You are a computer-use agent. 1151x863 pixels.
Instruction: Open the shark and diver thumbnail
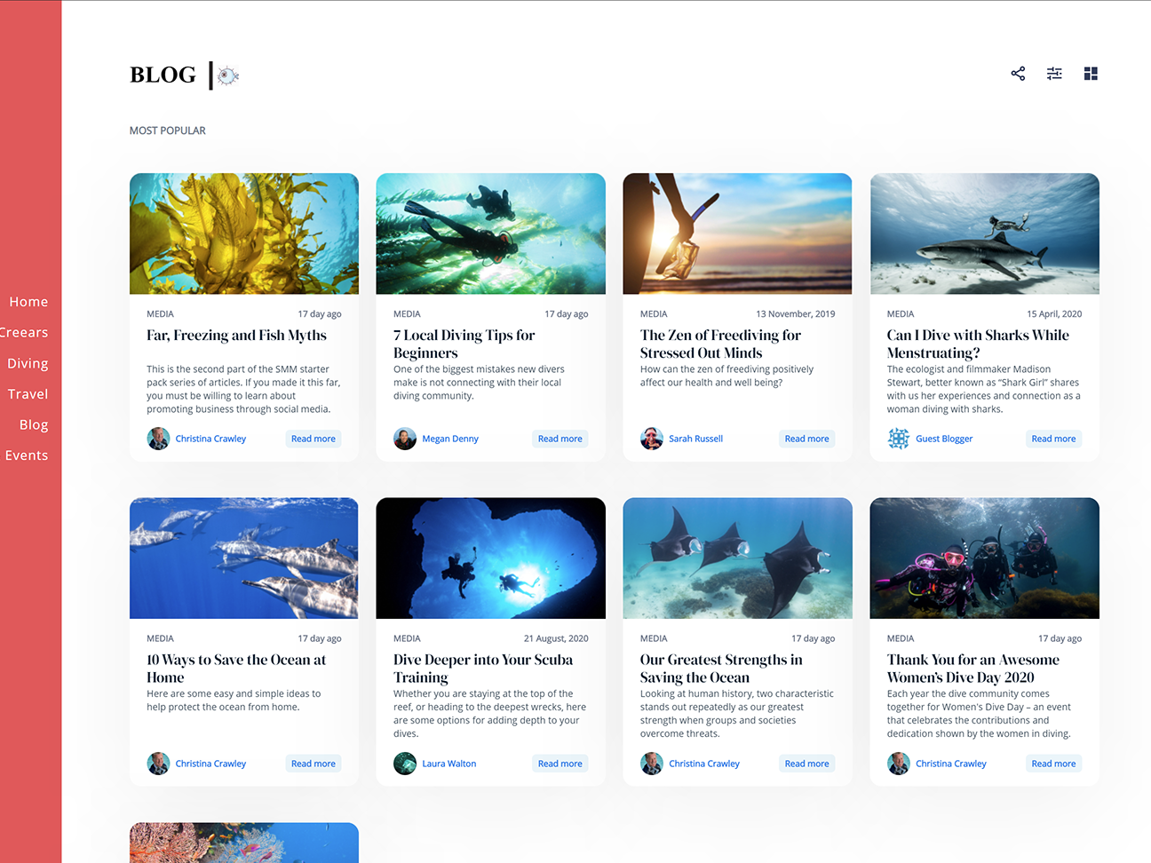coord(985,234)
